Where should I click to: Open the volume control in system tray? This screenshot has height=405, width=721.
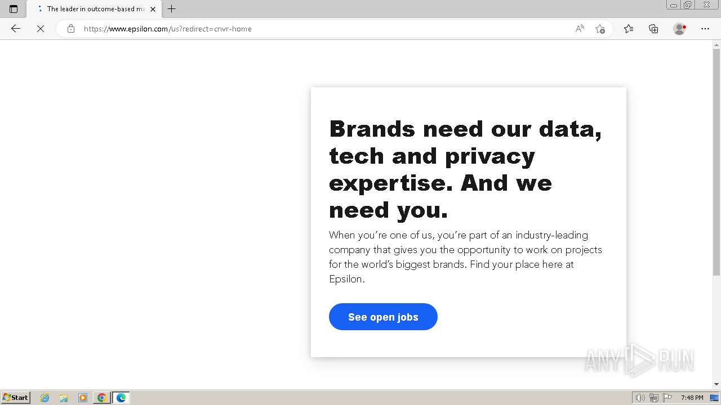coord(640,398)
